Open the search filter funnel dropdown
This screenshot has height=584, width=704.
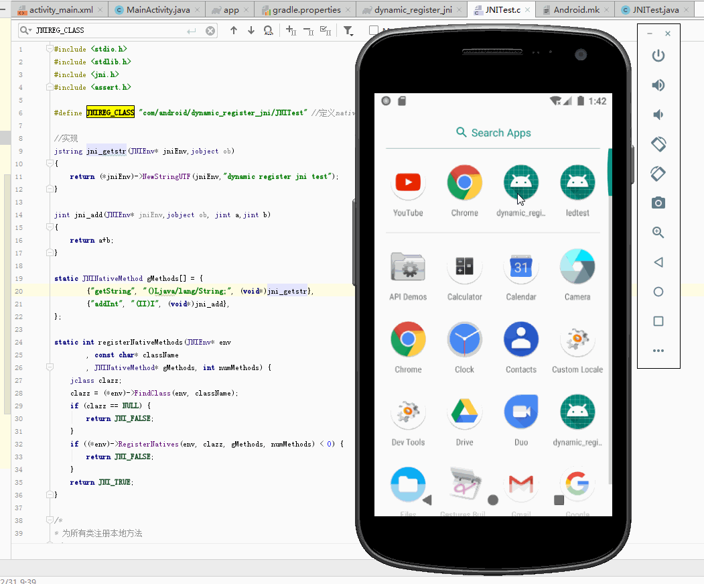(x=348, y=31)
